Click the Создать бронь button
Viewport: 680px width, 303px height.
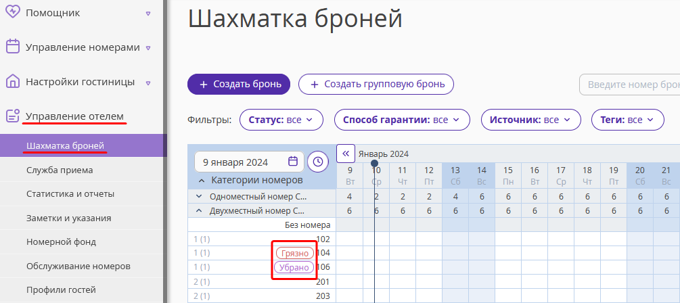coord(239,84)
